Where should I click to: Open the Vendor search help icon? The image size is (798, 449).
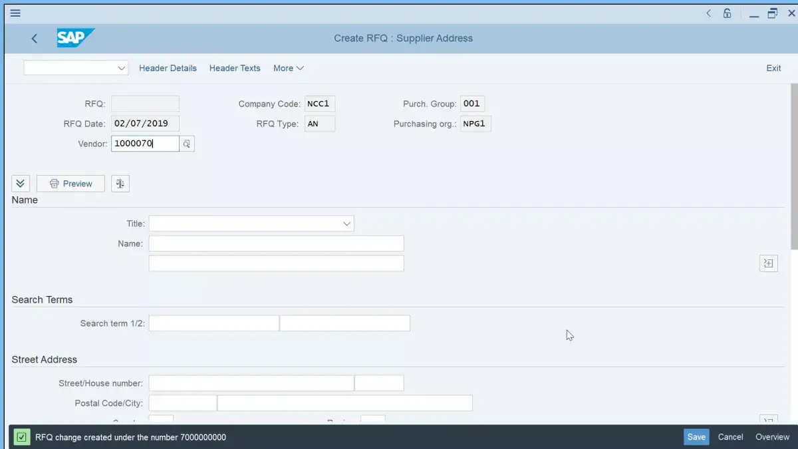(x=187, y=144)
